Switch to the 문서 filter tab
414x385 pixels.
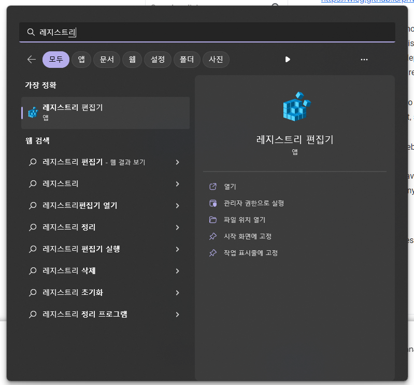click(107, 60)
